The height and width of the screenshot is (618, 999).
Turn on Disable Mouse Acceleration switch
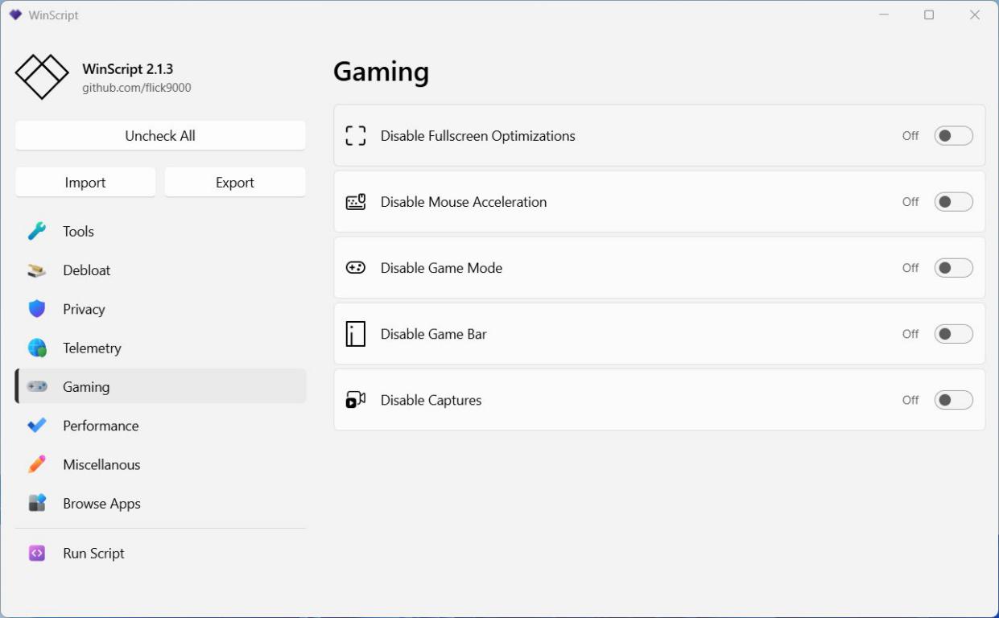tap(953, 202)
